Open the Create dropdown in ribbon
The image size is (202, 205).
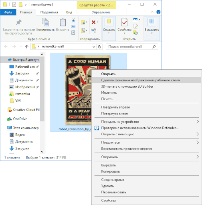pyautogui.click(x=109, y=28)
